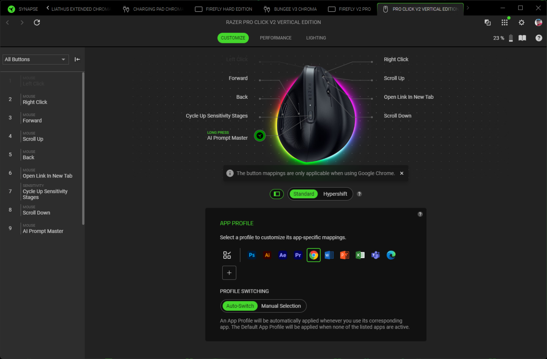547x359 pixels.
Task: Select the Google Chrome app profile
Action: 314,255
